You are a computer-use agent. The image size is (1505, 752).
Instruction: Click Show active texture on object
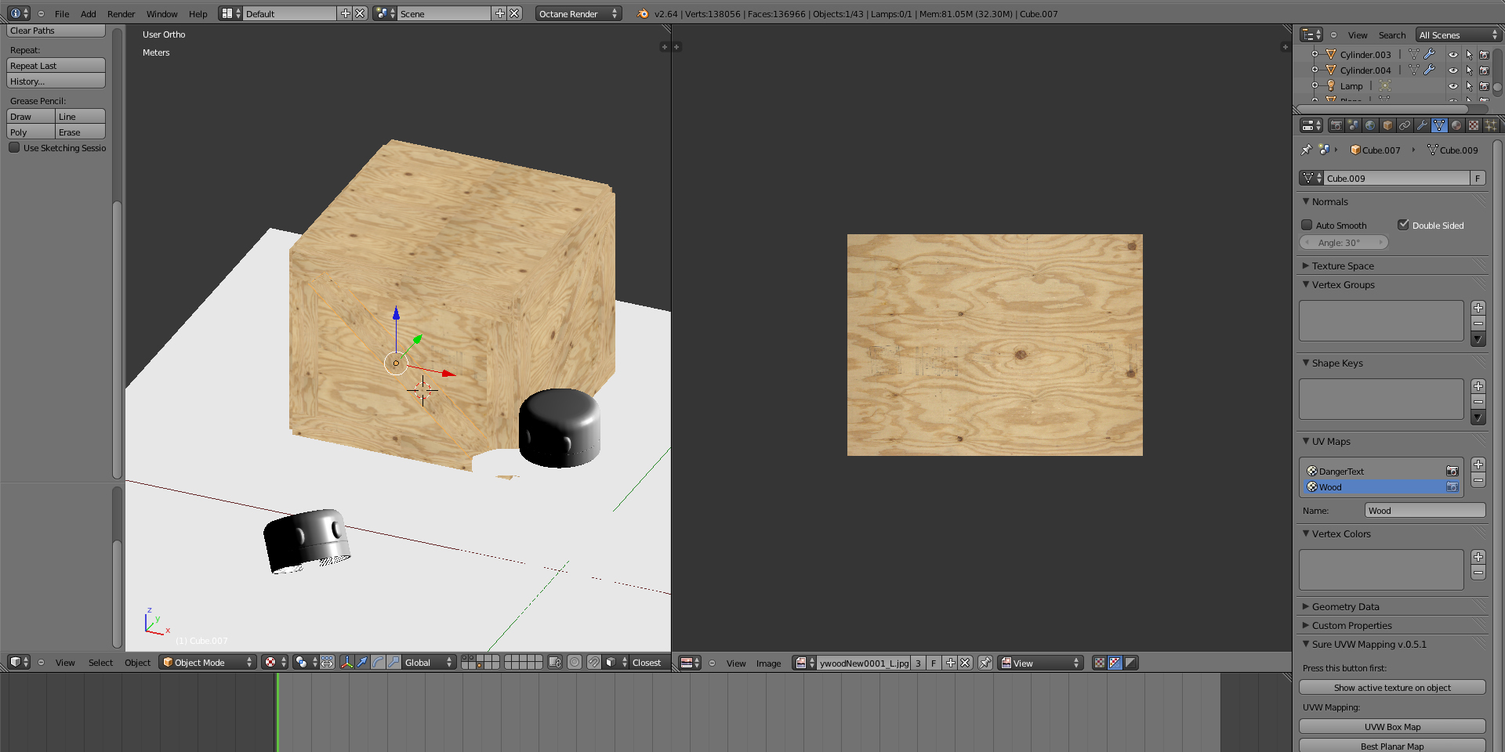(x=1392, y=687)
